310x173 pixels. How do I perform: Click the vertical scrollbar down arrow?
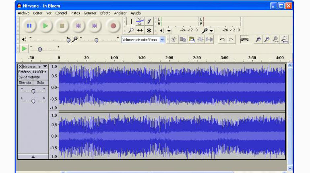tap(290, 168)
